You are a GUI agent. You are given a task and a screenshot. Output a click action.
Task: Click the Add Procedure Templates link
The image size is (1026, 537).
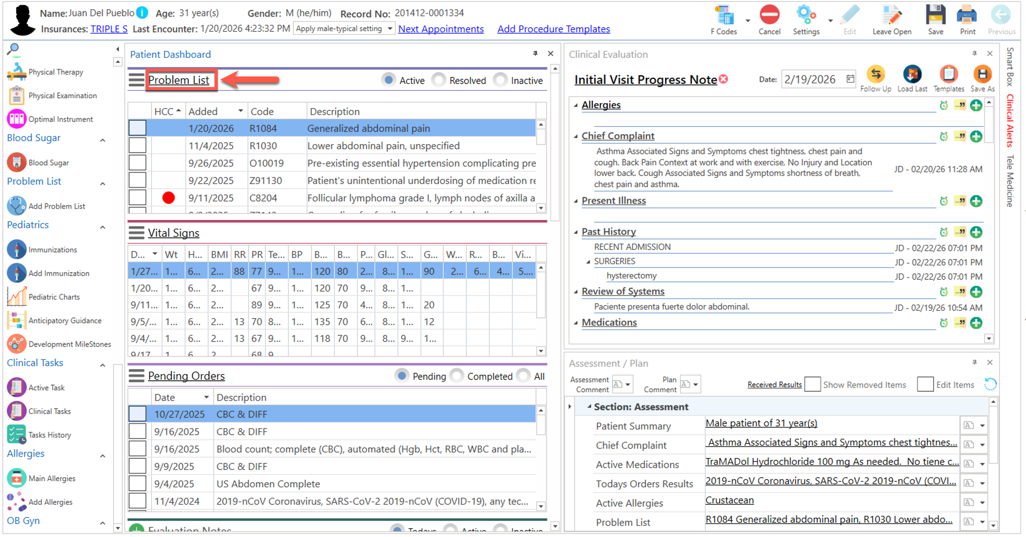tap(553, 29)
